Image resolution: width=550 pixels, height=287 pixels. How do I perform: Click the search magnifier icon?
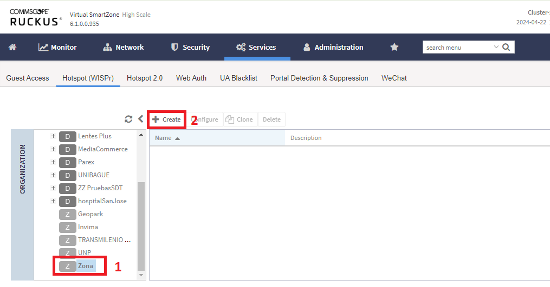506,47
